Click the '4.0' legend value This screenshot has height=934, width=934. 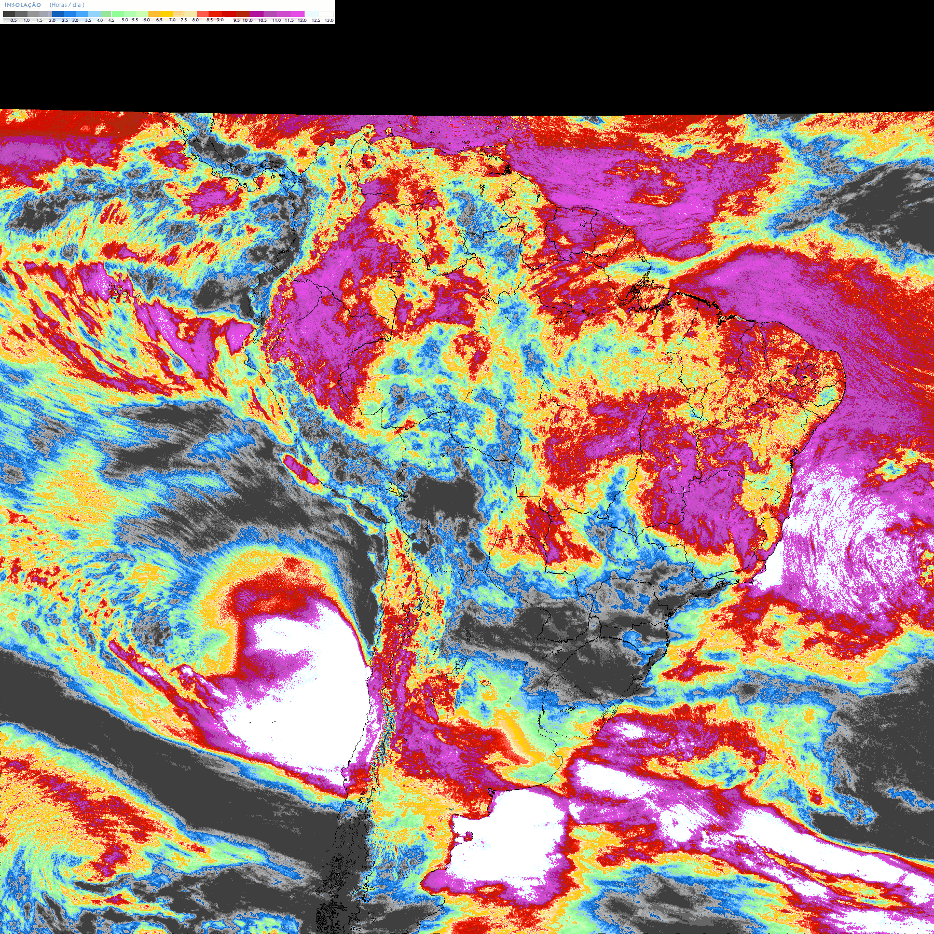[x=100, y=20]
